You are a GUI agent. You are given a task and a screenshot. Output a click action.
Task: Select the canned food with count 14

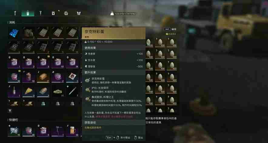72,62
